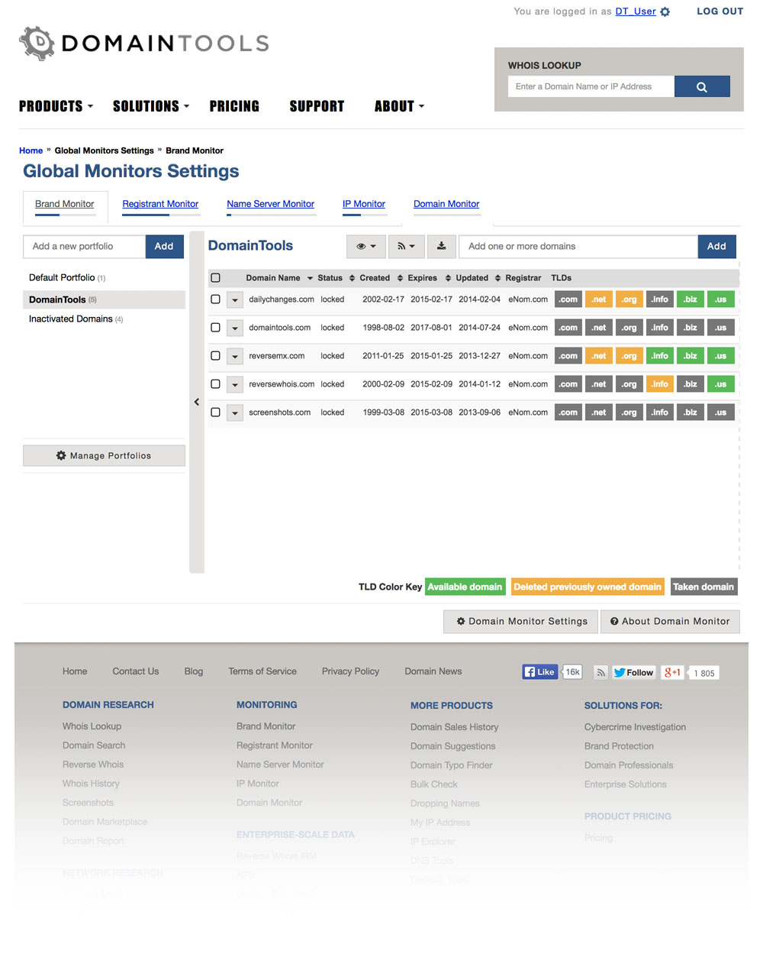The width and height of the screenshot is (763, 954).
Task: Click the .us badge for reversewhois.com
Action: [x=721, y=384]
